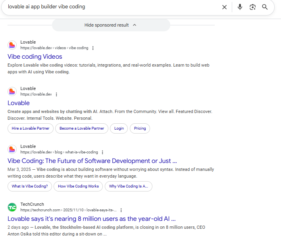Jump to "How Vibe Coding Works" section chip
Image resolution: width=281 pixels, height=247 pixels.
coord(78,186)
